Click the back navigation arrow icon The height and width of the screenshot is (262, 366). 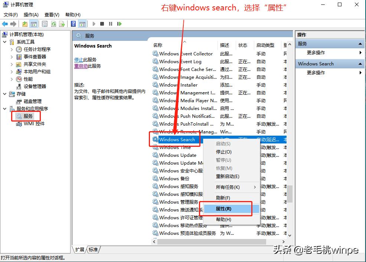coord(4,23)
